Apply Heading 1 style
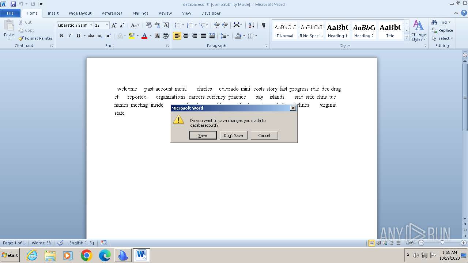Screen dimensions: 468x263 (338, 30)
